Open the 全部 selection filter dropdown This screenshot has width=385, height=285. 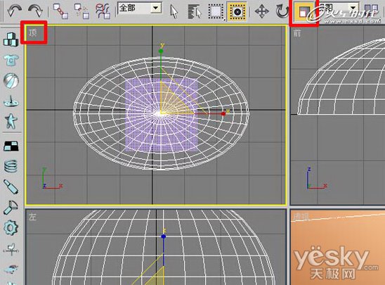pyautogui.click(x=140, y=8)
